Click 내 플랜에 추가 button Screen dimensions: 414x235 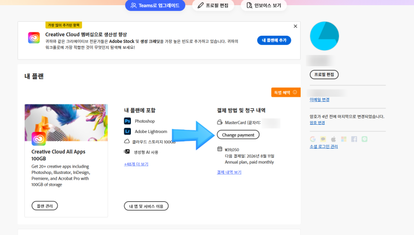274,40
